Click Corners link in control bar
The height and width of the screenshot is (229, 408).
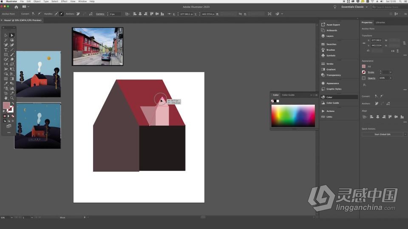coord(100,14)
